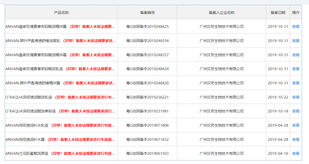309x164 pixels.
Task: Click 查看 for the 2019-10-22 entry
Action: point(296,97)
